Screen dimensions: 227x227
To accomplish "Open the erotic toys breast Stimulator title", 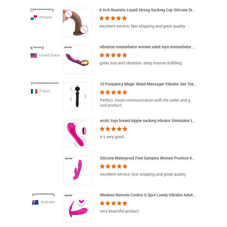I will (147, 121).
